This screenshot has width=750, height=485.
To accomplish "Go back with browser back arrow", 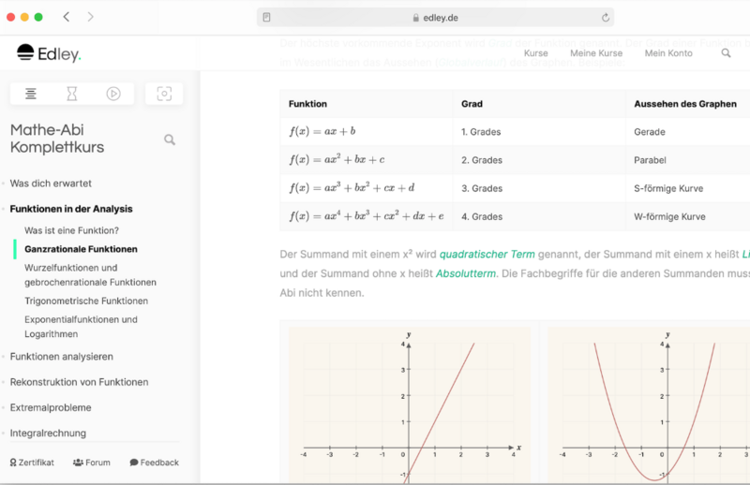I will point(67,17).
